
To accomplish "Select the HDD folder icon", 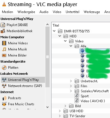I will tap(66, 36).
